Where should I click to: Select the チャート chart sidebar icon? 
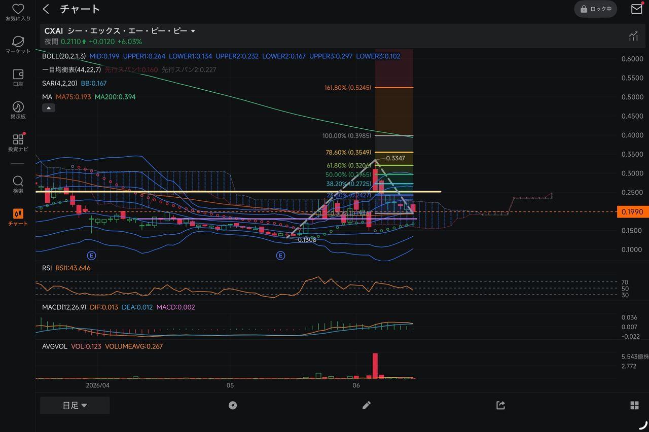(x=18, y=213)
